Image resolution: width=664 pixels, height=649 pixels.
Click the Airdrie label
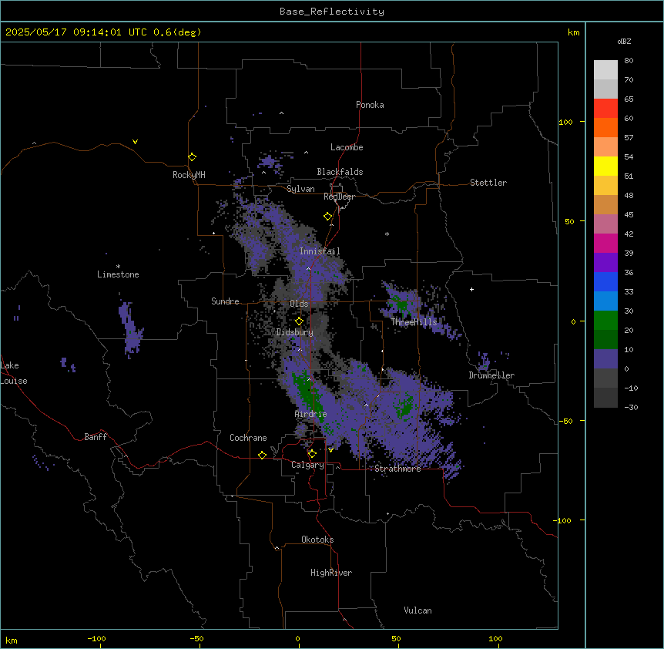pos(311,414)
